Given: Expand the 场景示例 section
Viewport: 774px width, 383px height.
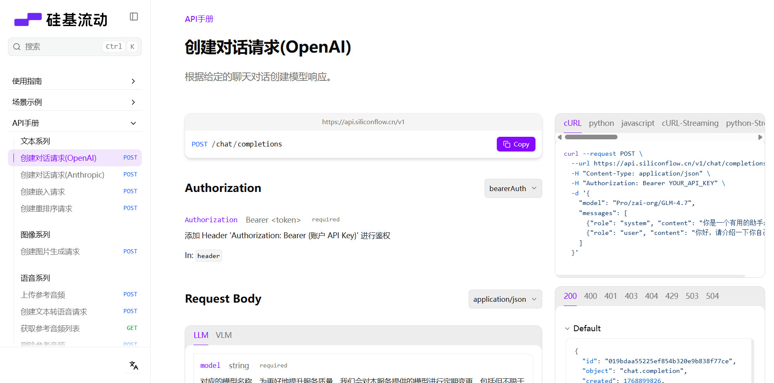Looking at the screenshot, I should point(75,102).
